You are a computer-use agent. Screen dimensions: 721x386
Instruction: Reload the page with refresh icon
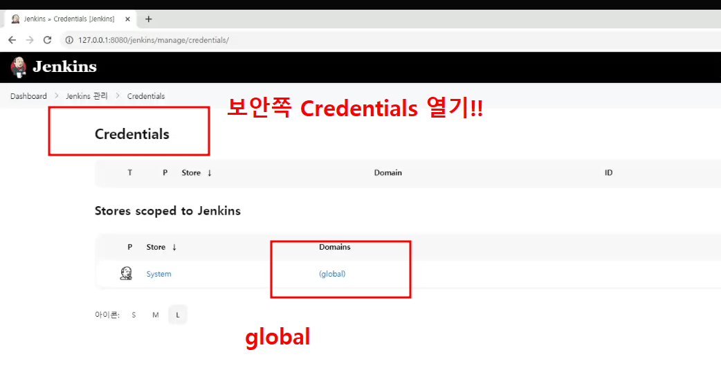(47, 40)
